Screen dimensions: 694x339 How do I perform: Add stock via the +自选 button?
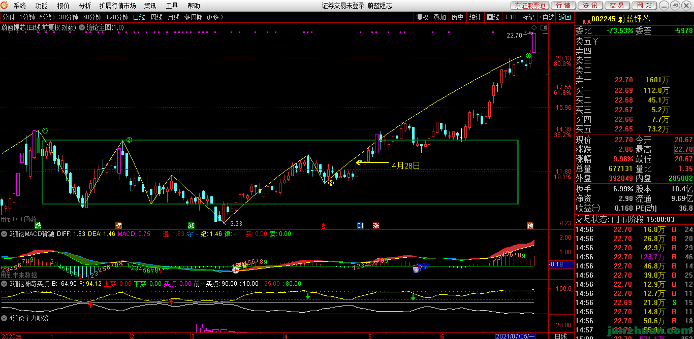(x=547, y=17)
